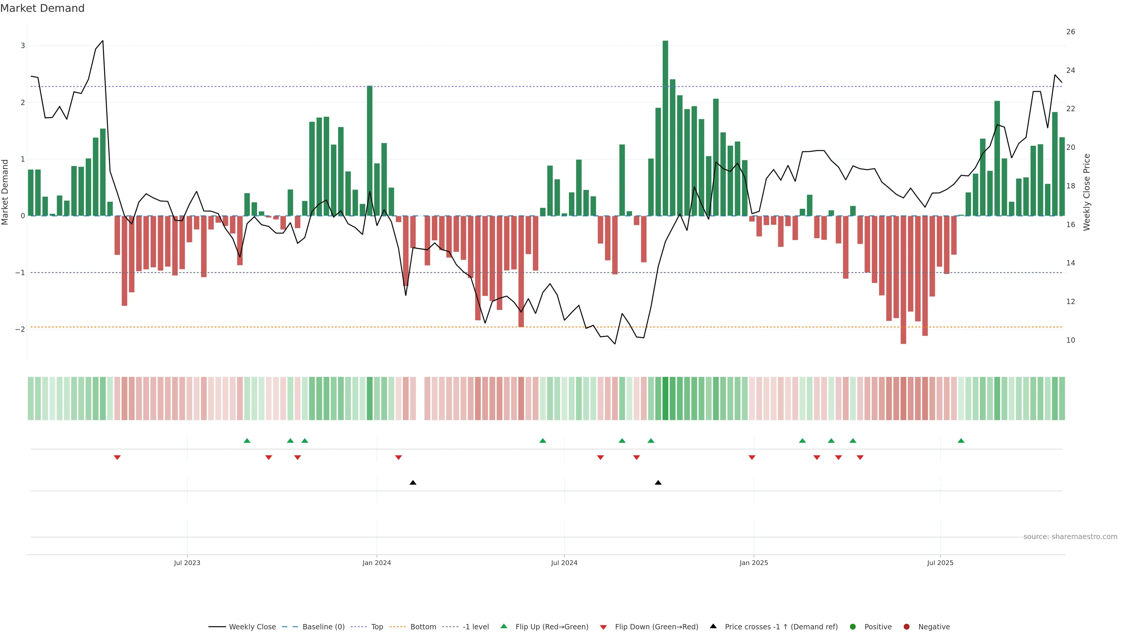The width and height of the screenshot is (1132, 637).
Task: Click the first black triangle marker after Jan 2024
Action: 413,483
